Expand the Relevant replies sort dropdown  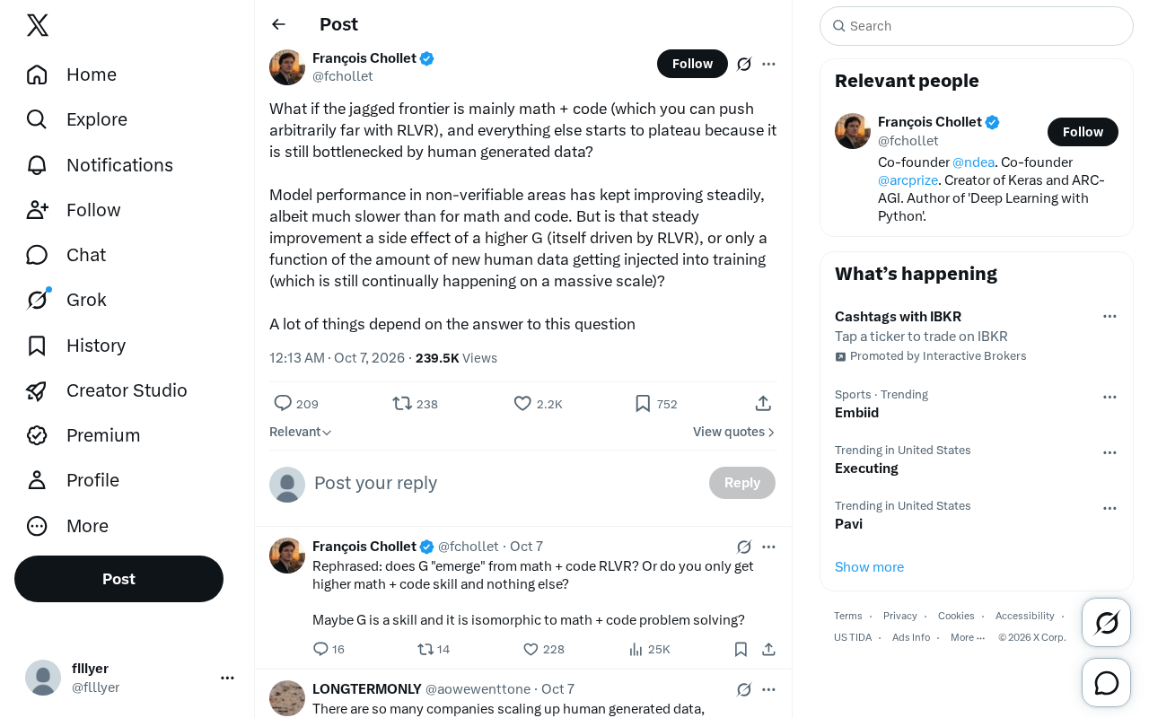pyautogui.click(x=301, y=432)
